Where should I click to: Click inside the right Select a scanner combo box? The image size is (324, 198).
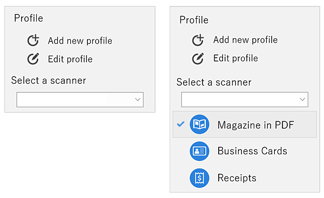pos(245,99)
